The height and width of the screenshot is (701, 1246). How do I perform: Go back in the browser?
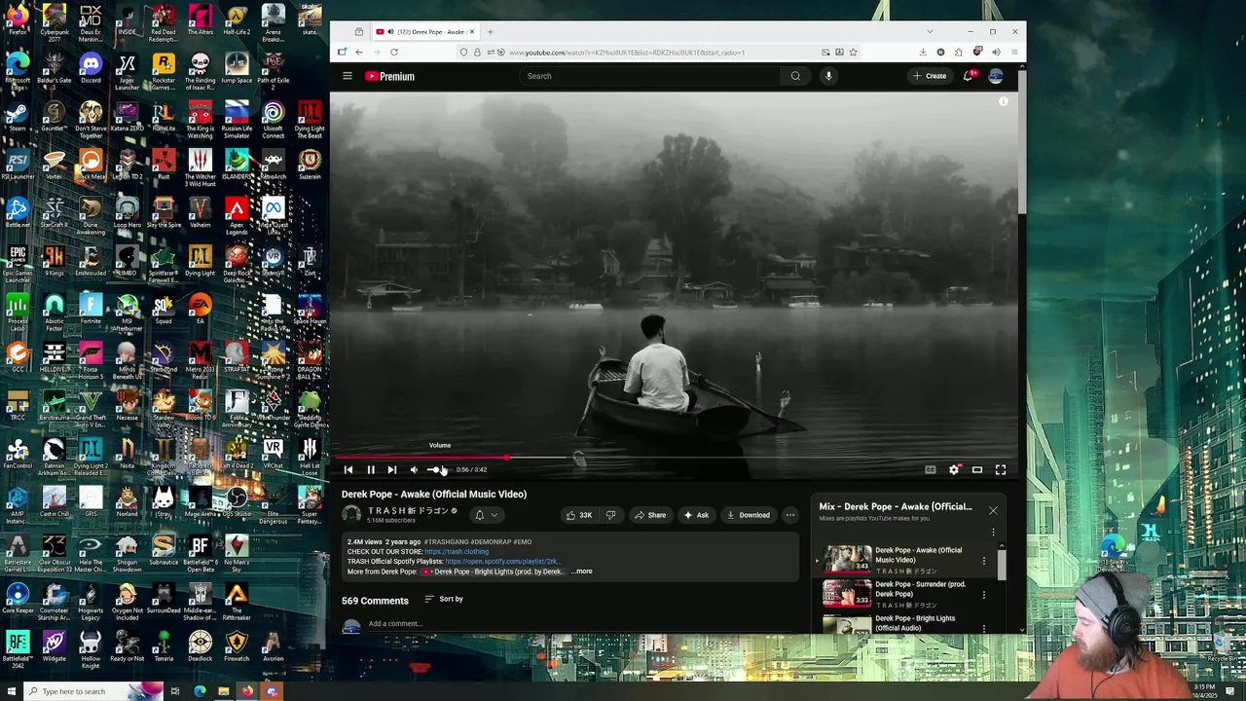pos(359,53)
